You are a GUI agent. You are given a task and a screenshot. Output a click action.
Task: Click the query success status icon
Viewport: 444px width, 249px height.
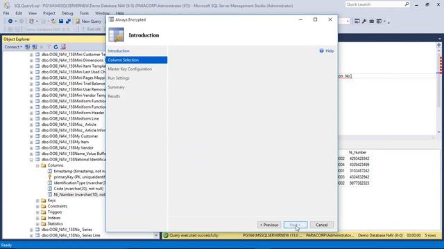point(166,235)
